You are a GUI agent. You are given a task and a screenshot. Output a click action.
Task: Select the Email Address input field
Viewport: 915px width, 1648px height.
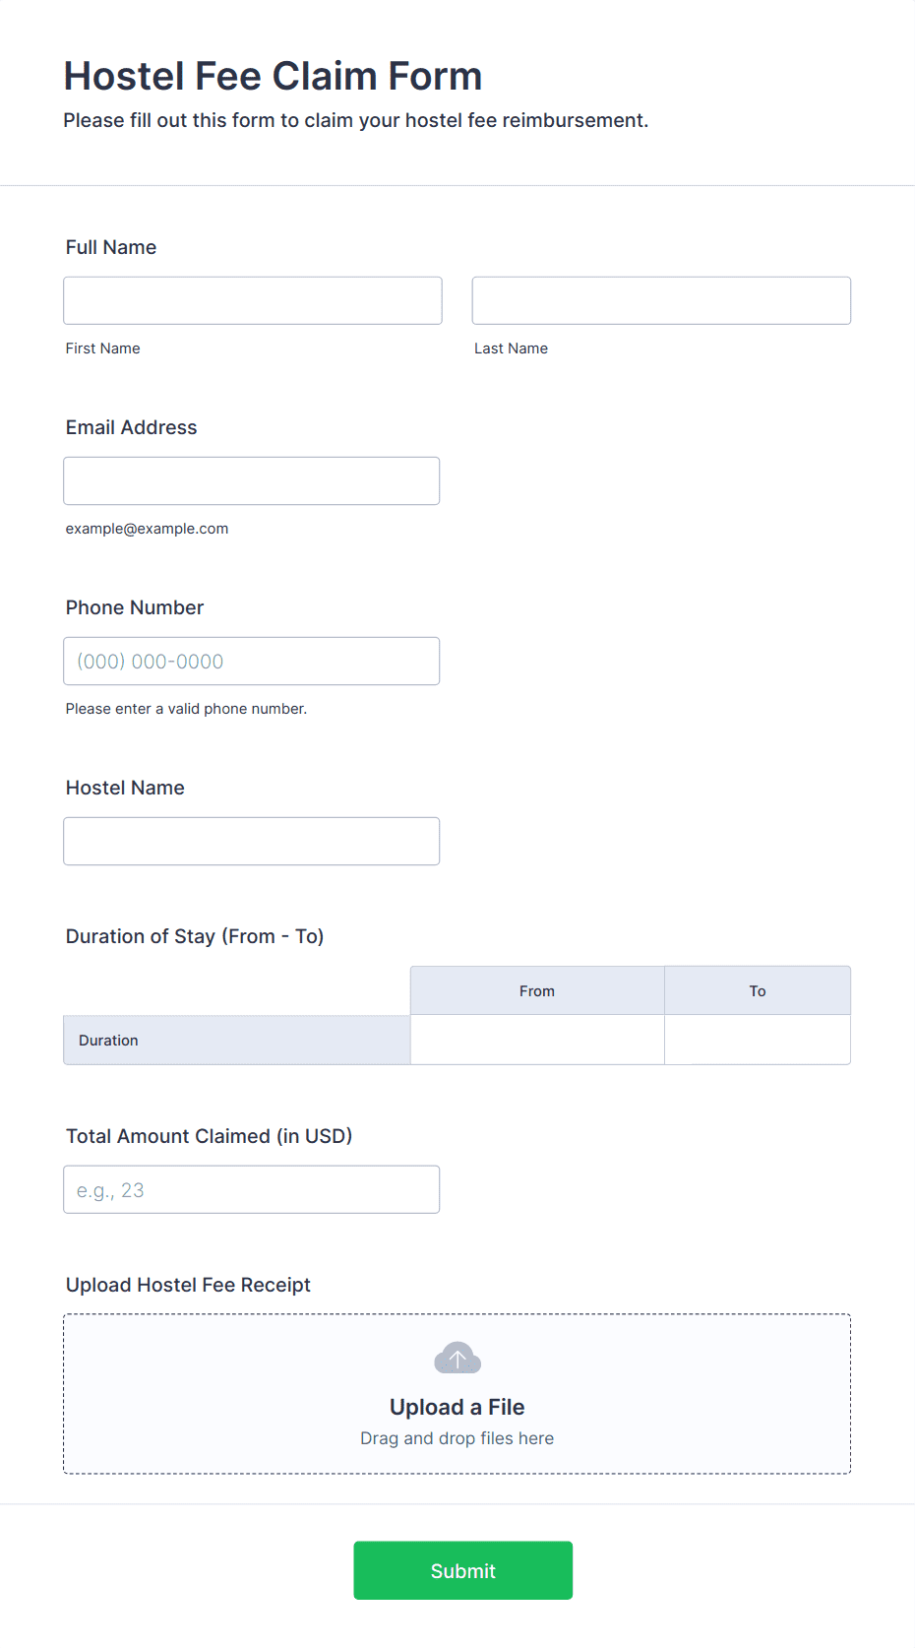click(x=252, y=480)
